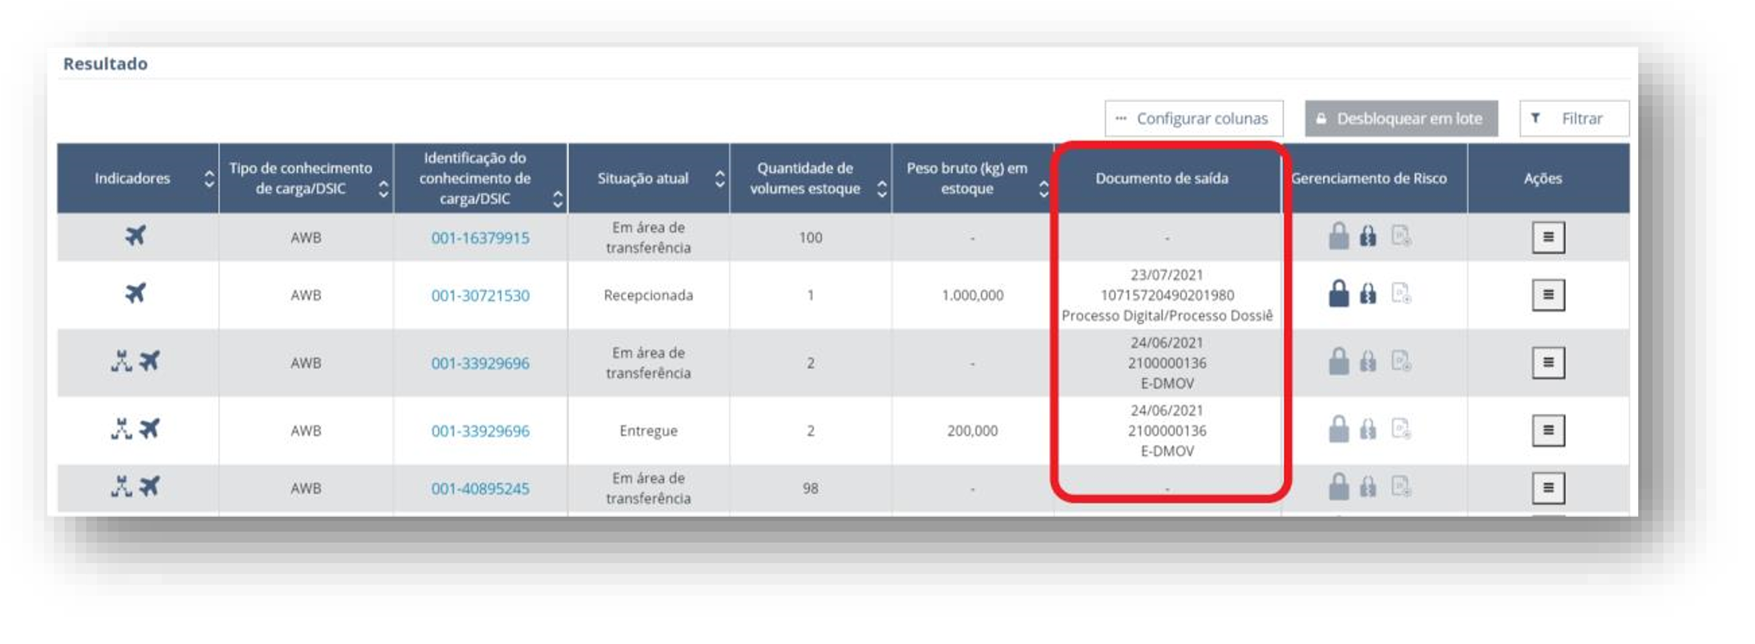The image size is (1755, 644).
Task: Open actions menu for row 001-30721530
Action: (x=1548, y=295)
